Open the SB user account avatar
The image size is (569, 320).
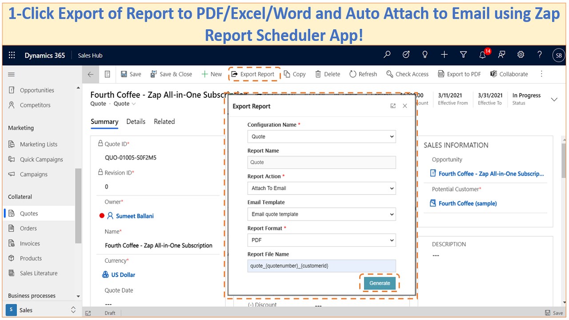tap(559, 55)
